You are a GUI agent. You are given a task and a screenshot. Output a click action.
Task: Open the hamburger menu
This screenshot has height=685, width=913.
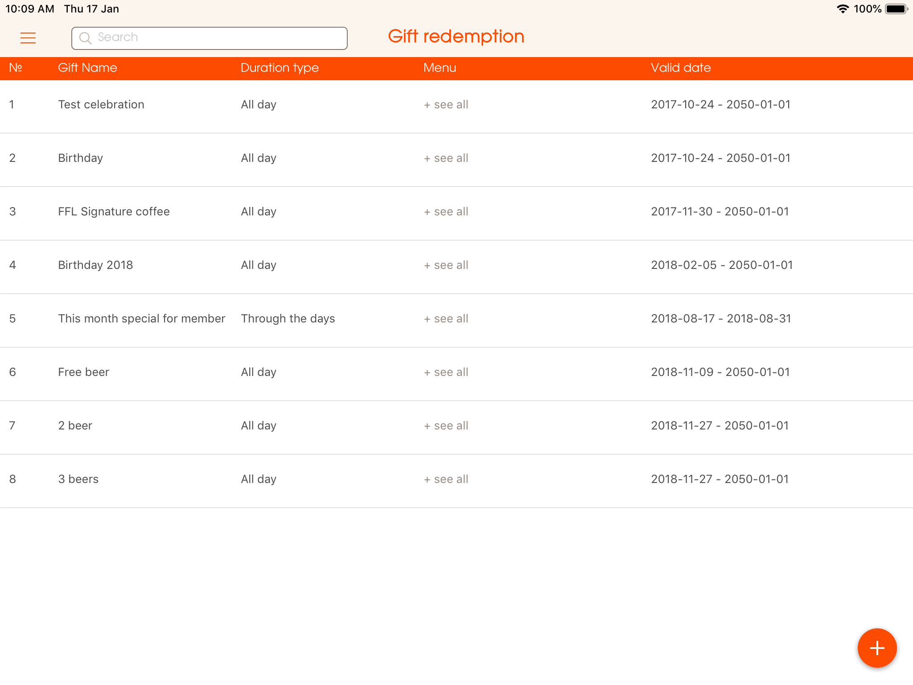tap(28, 38)
